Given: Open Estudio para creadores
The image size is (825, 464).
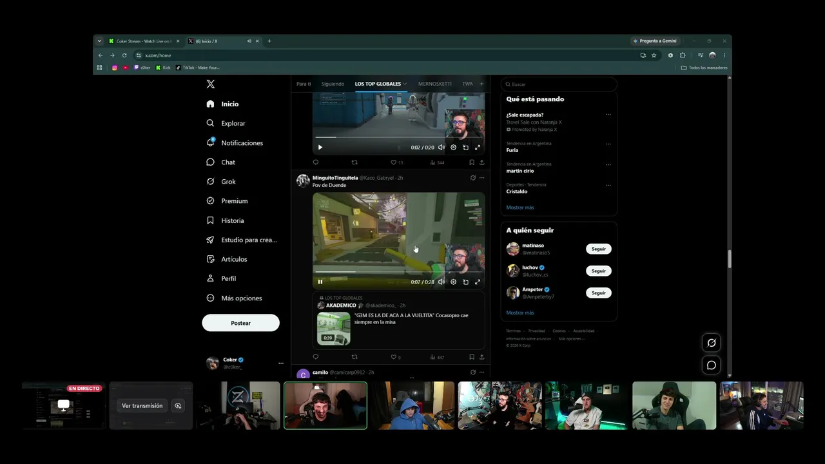Looking at the screenshot, I should pyautogui.click(x=242, y=240).
